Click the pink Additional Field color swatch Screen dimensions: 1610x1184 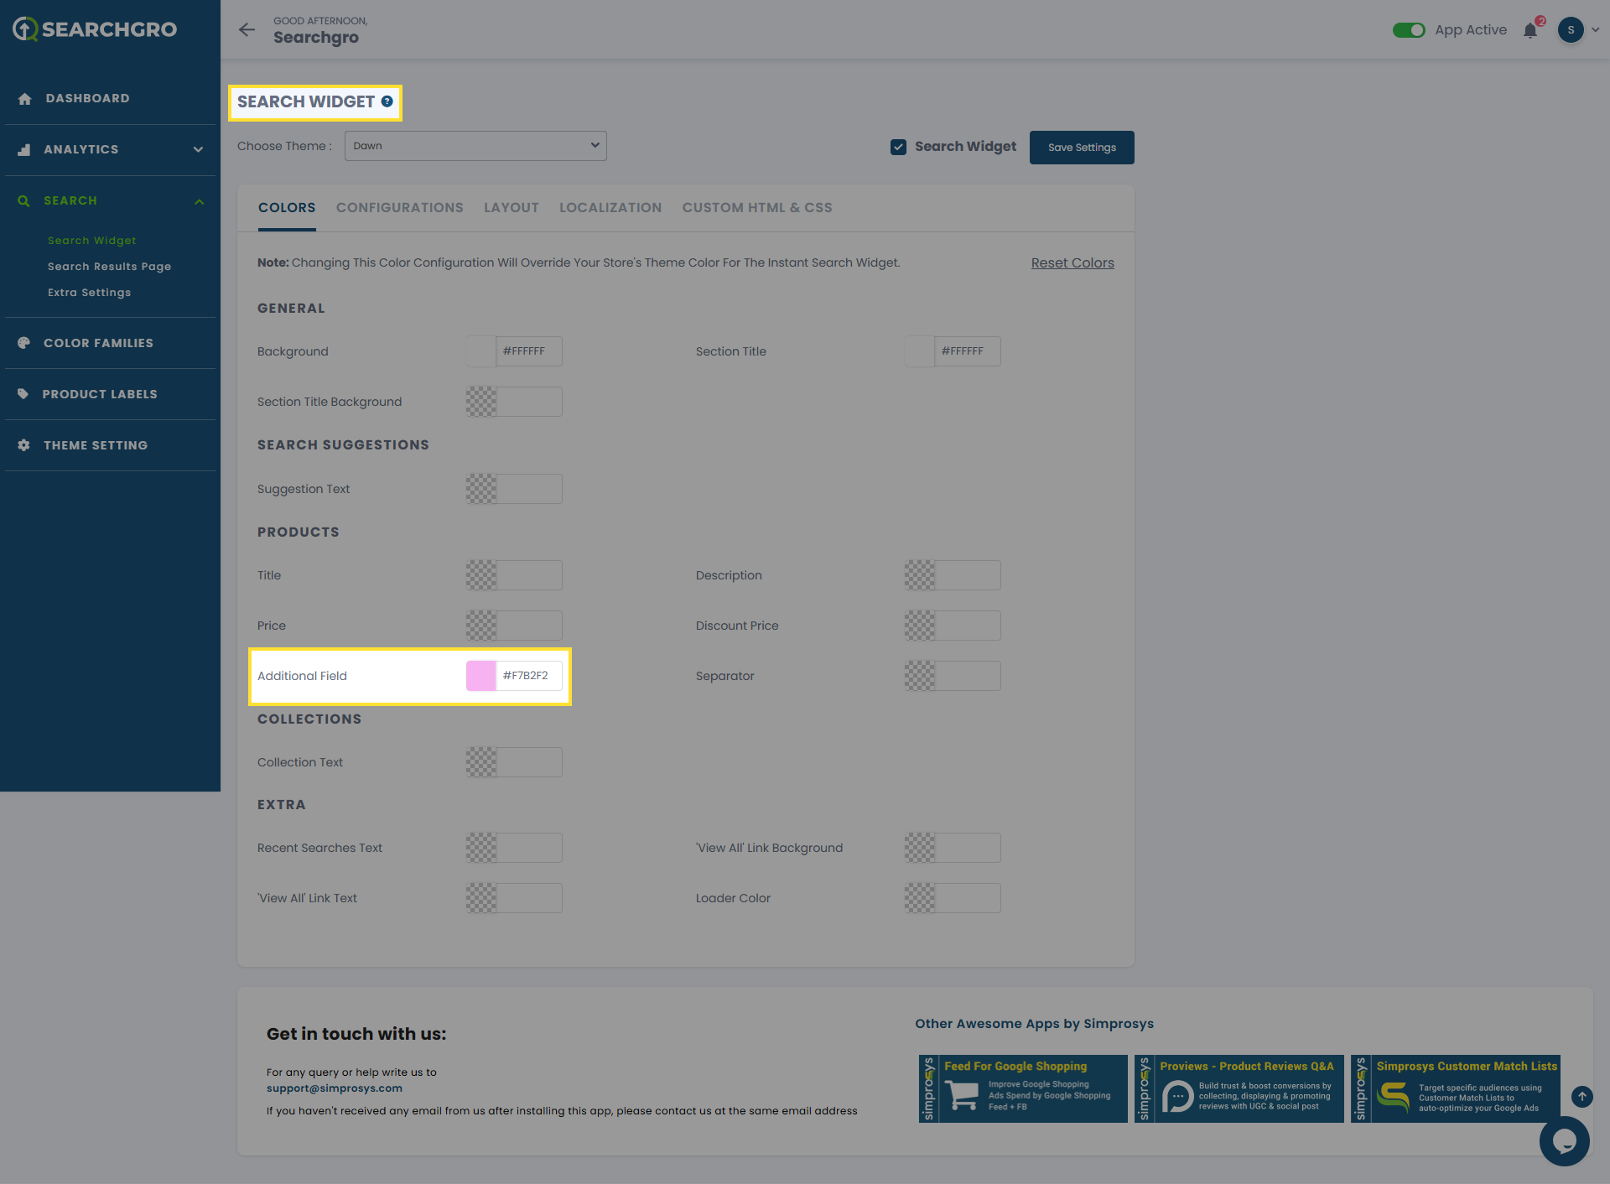[481, 676]
